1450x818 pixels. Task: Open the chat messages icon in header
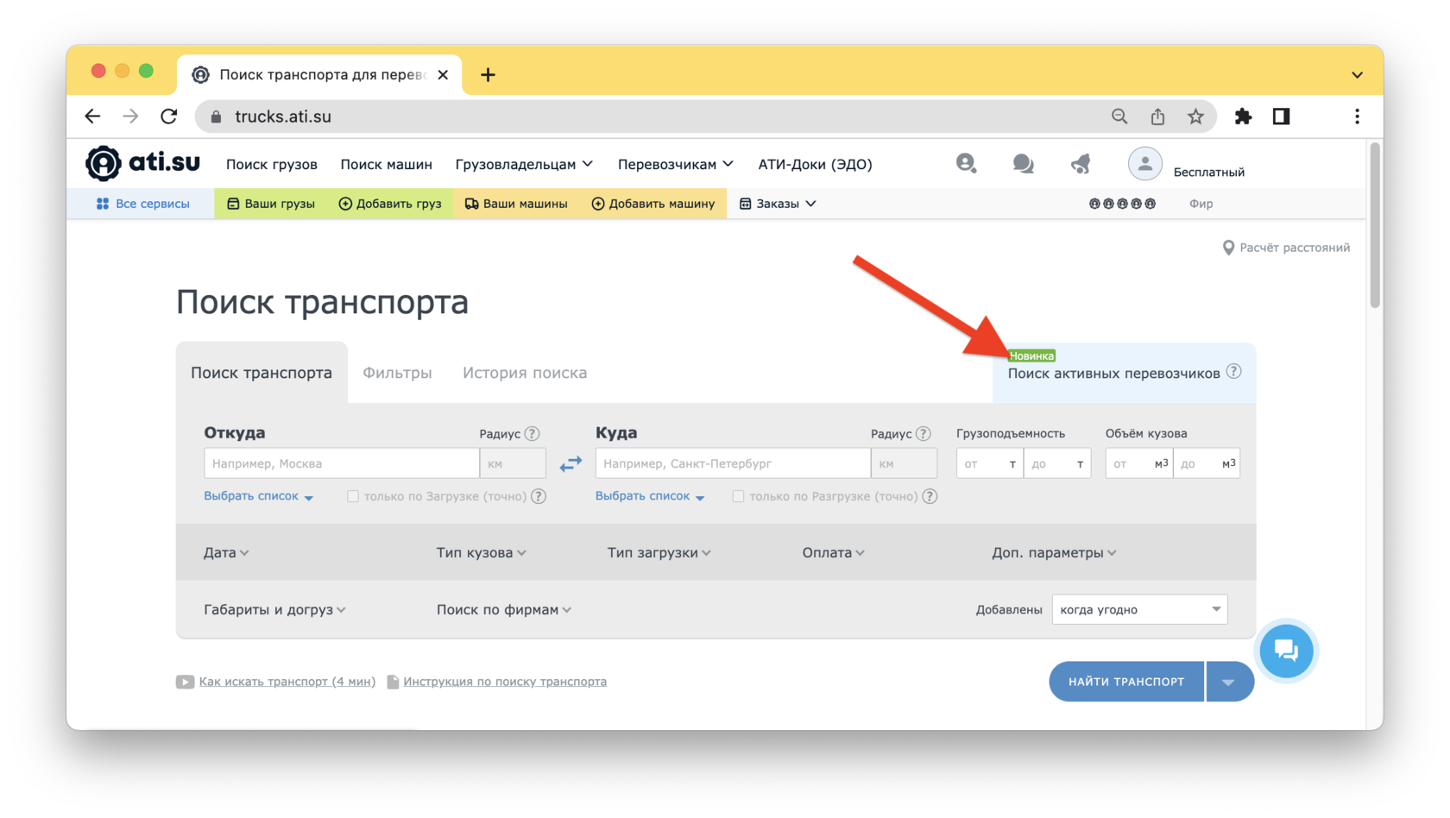pyautogui.click(x=1023, y=163)
